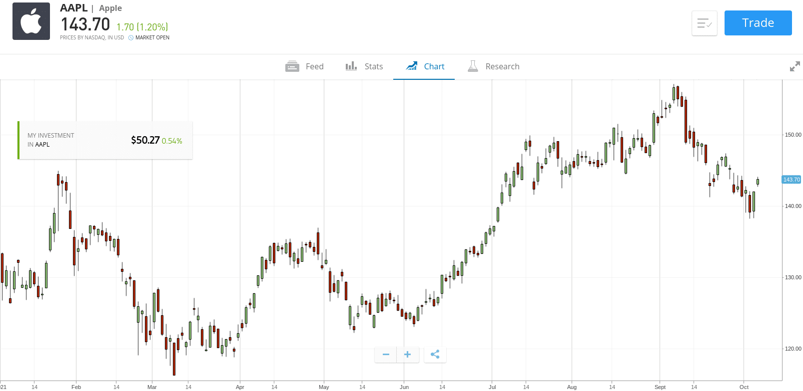
Task: Zoom out the chart with minus button
Action: [386, 355]
